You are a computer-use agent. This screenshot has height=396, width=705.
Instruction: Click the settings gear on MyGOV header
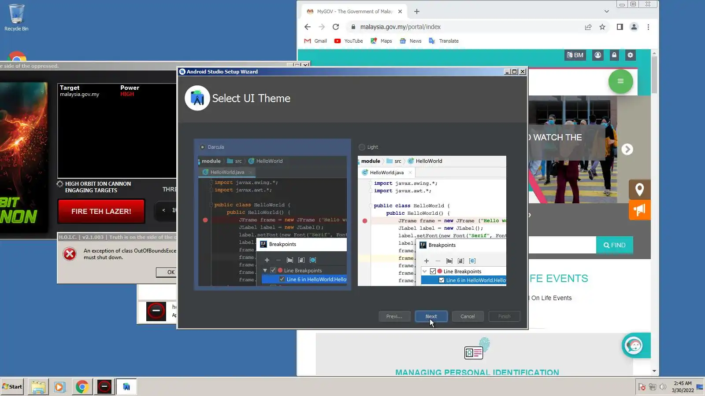pyautogui.click(x=631, y=55)
